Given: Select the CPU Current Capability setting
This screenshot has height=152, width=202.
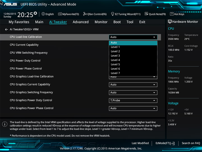Looking at the screenshot, I should pos(24,45).
